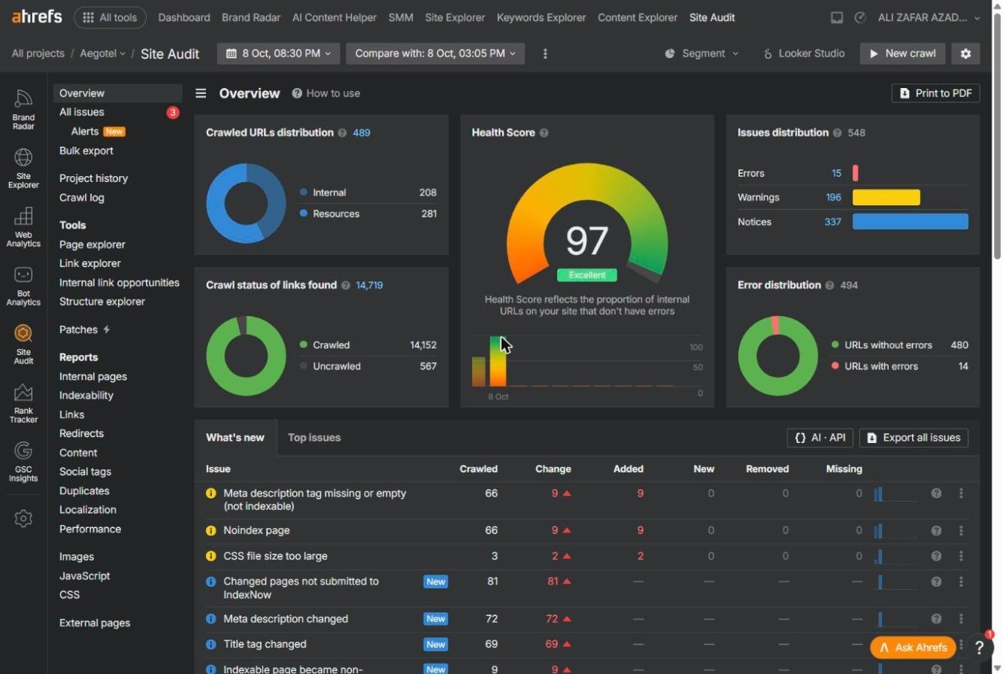Open the three-dot menu for Noindex page
This screenshot has width=1003, height=674.
[961, 530]
